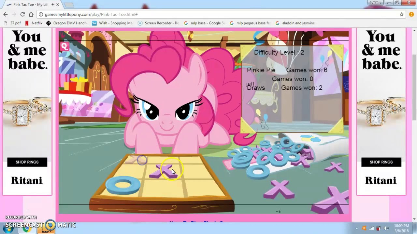Open the mlp base Google bookmark
This screenshot has width=417, height=234.
coord(204,23)
